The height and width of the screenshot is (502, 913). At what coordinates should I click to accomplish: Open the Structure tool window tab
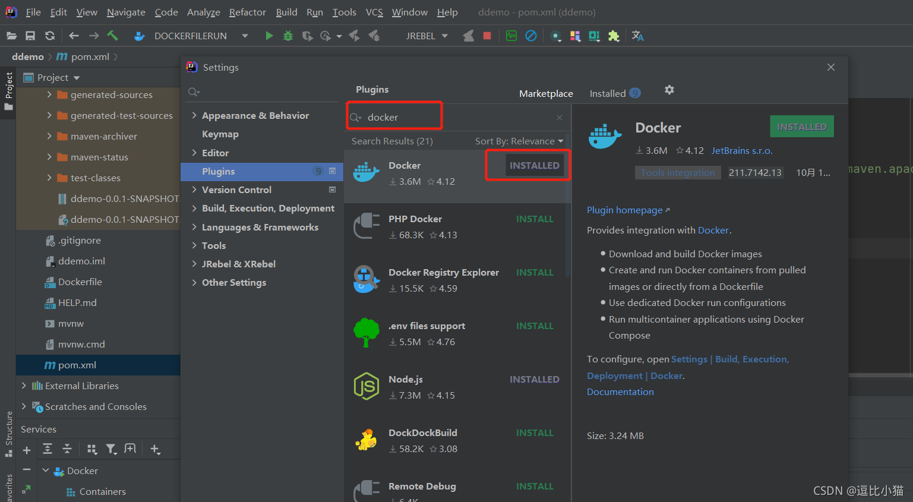tap(8, 434)
